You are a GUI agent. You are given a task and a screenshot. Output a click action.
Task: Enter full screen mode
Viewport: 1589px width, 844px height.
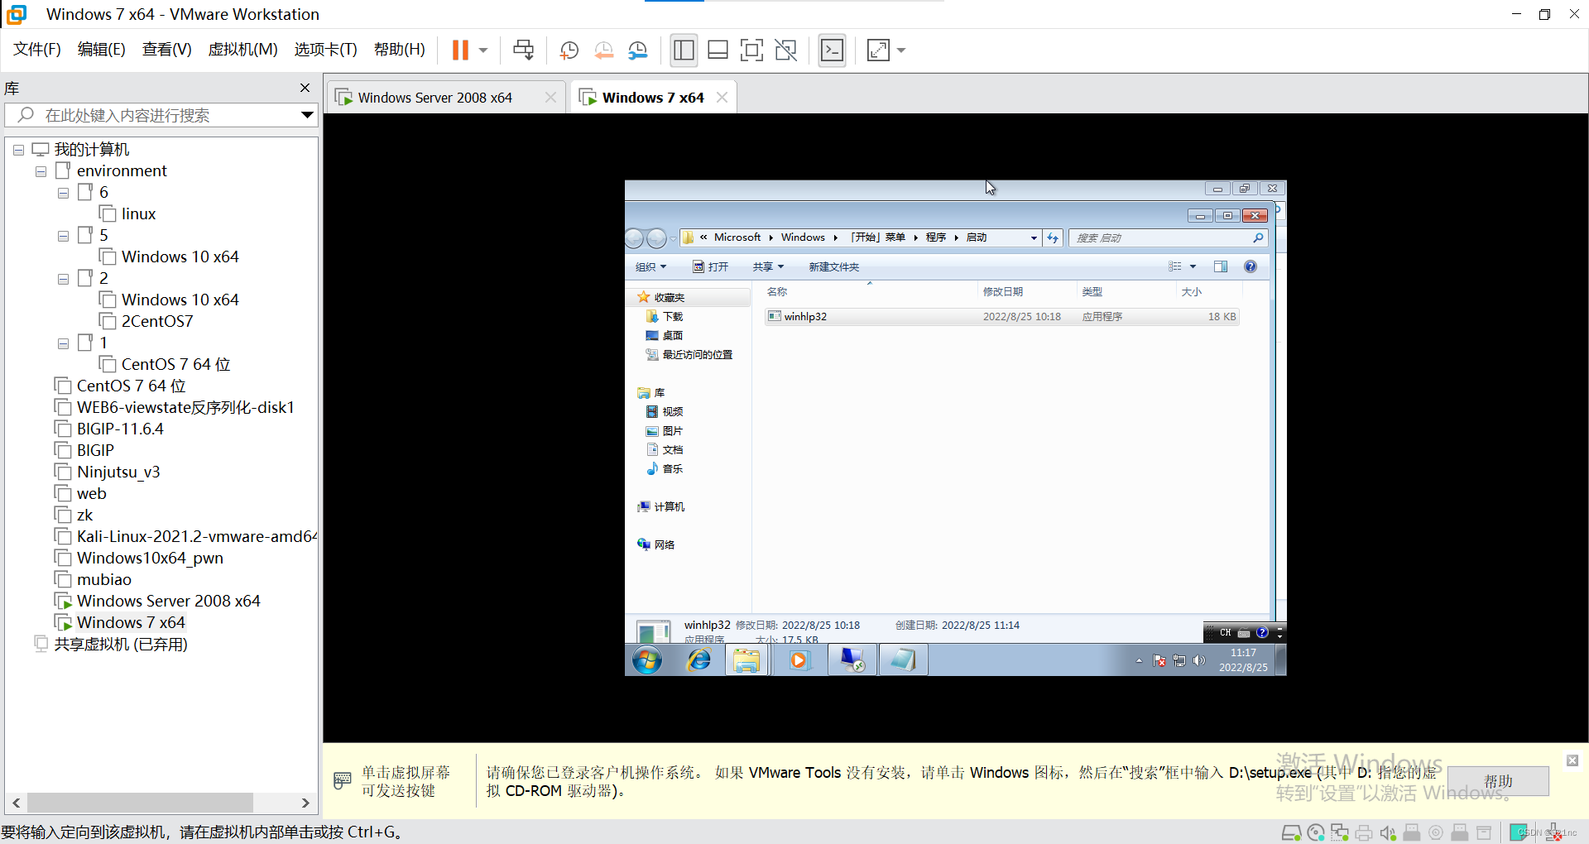point(751,50)
